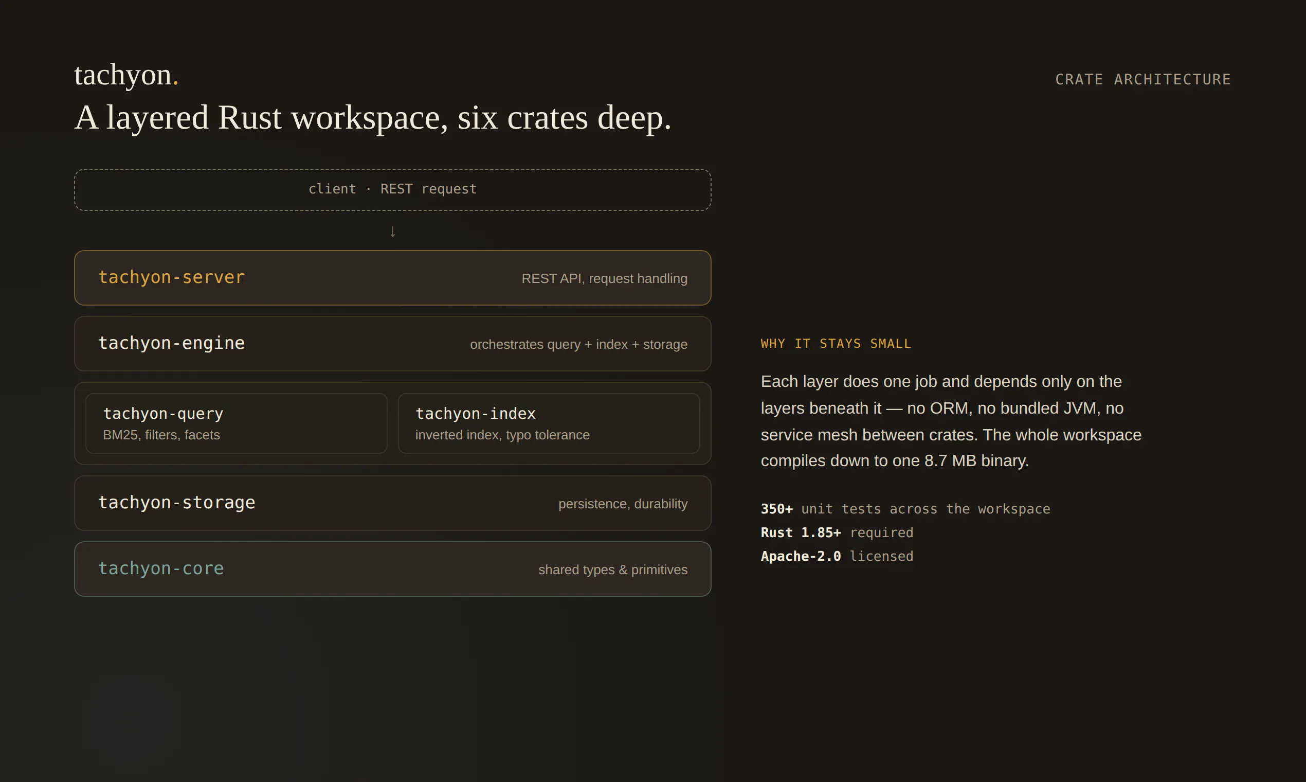The height and width of the screenshot is (782, 1306).
Task: Click 'BM25, filters, facets' description
Action: [161, 435]
